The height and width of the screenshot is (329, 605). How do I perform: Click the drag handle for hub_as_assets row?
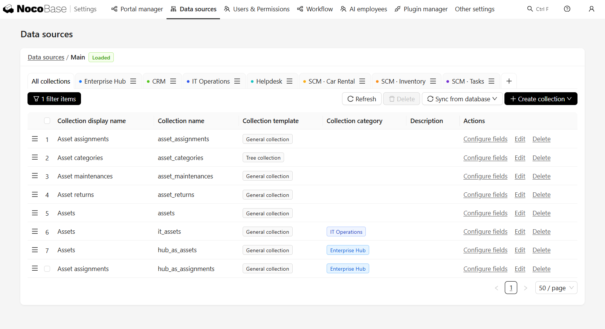[35, 250]
